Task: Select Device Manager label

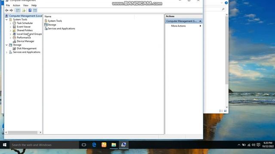Action: [x=25, y=41]
